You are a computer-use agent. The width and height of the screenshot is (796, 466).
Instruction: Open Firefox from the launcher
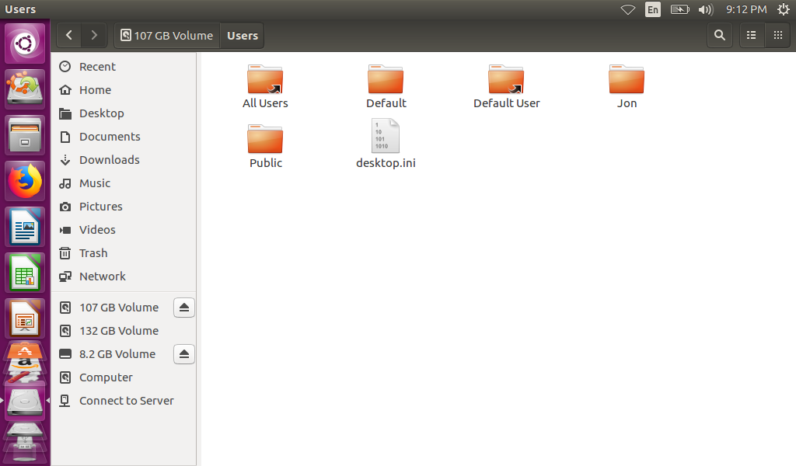25,182
